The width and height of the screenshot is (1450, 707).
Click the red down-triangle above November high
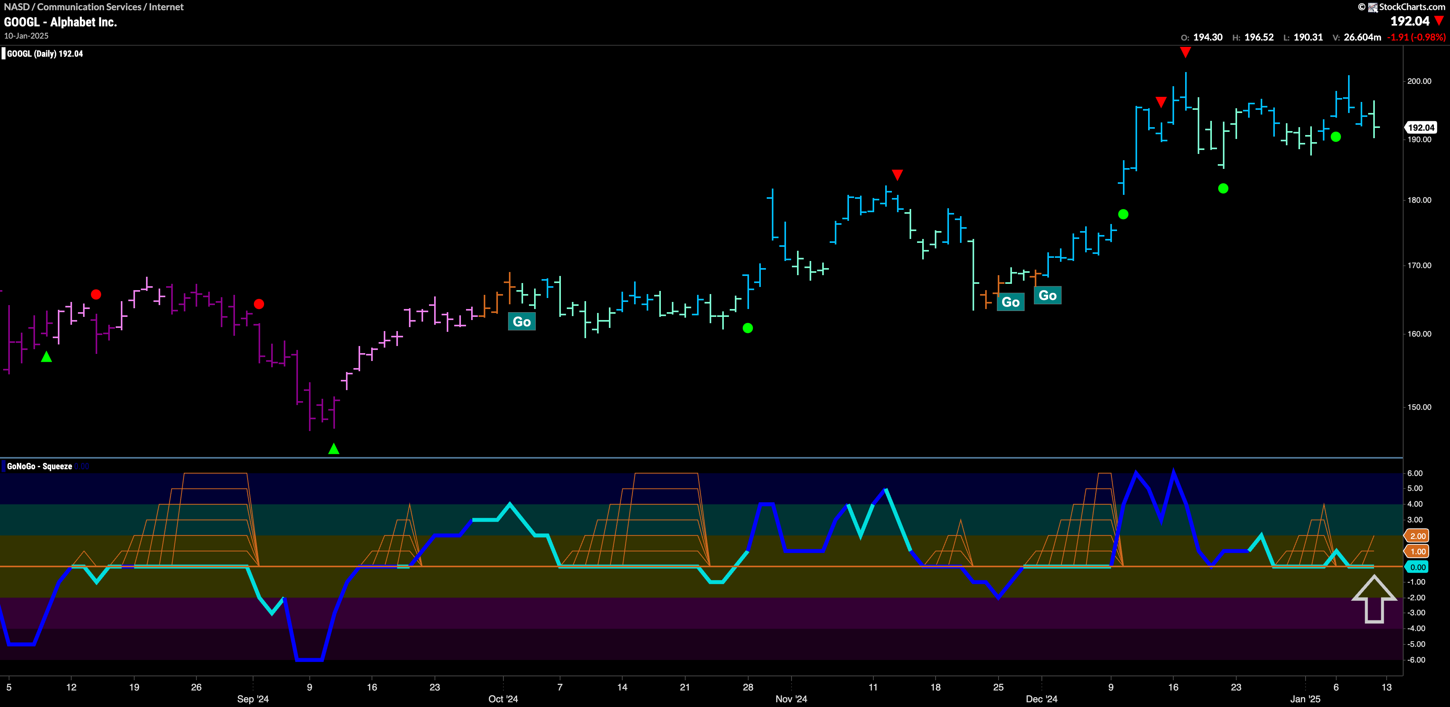897,174
